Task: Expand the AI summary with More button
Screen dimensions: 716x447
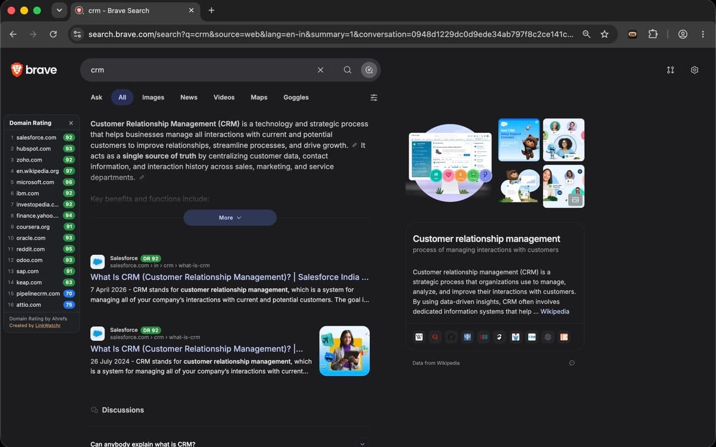Action: [230, 218]
